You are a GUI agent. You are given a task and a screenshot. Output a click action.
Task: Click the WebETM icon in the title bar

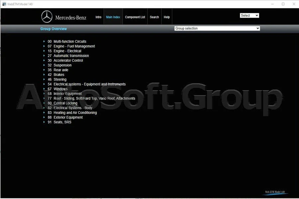(4, 3)
